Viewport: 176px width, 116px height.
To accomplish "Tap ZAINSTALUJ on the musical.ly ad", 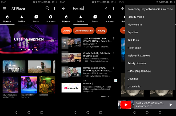I will tap(106, 96).
